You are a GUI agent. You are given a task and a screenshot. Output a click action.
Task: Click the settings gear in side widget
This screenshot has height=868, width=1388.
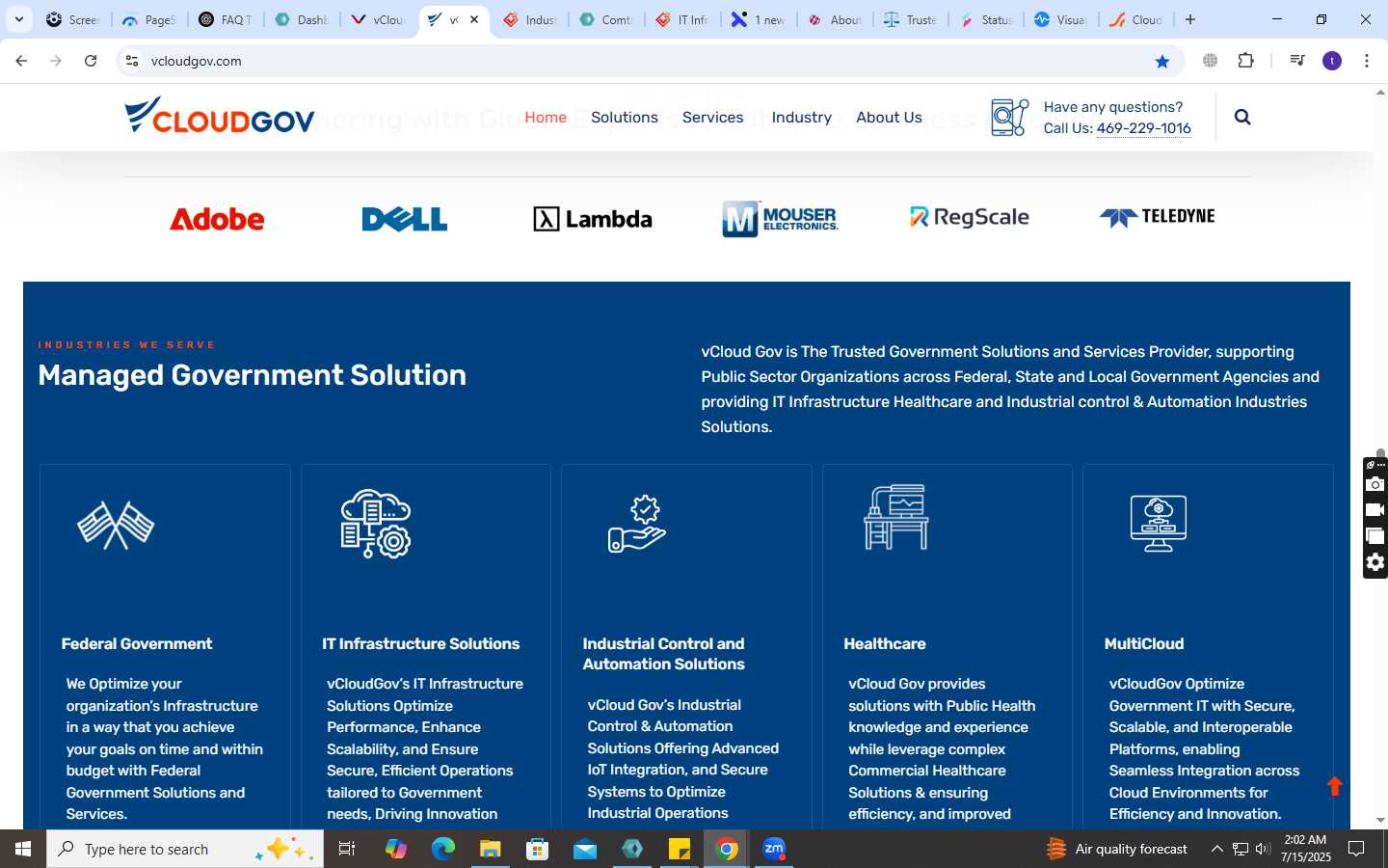point(1375,562)
